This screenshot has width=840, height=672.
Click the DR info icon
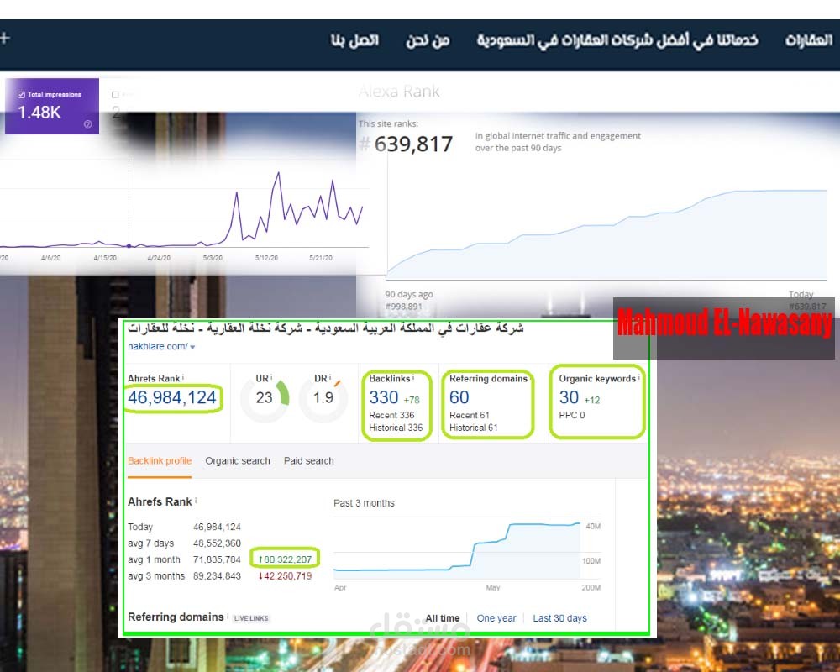coord(330,377)
